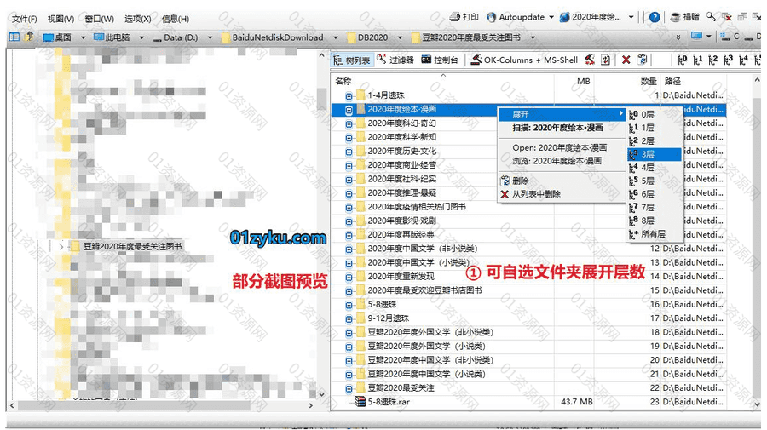The width and height of the screenshot is (767, 430).
Task: Open the 文件(F) menu
Action: click(x=24, y=19)
